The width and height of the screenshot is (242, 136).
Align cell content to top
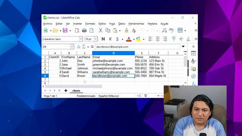pos(174,39)
